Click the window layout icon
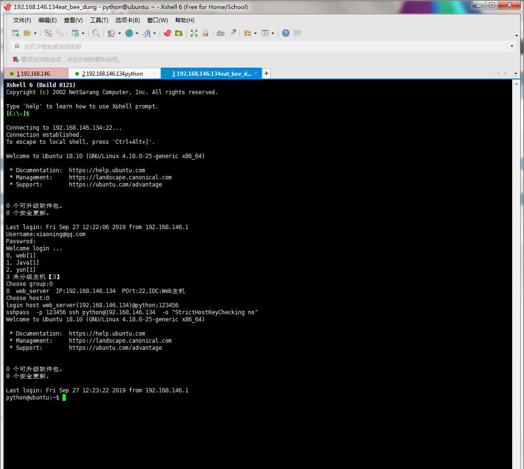This screenshot has width=524, height=469. pyautogui.click(x=265, y=33)
